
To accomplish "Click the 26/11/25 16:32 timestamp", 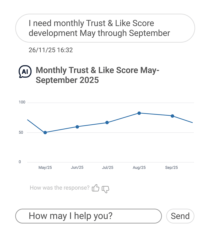I will [x=51, y=50].
